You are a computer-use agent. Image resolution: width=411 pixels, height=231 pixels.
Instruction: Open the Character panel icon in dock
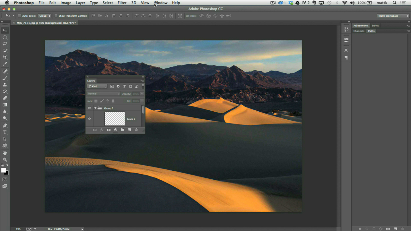(x=346, y=50)
